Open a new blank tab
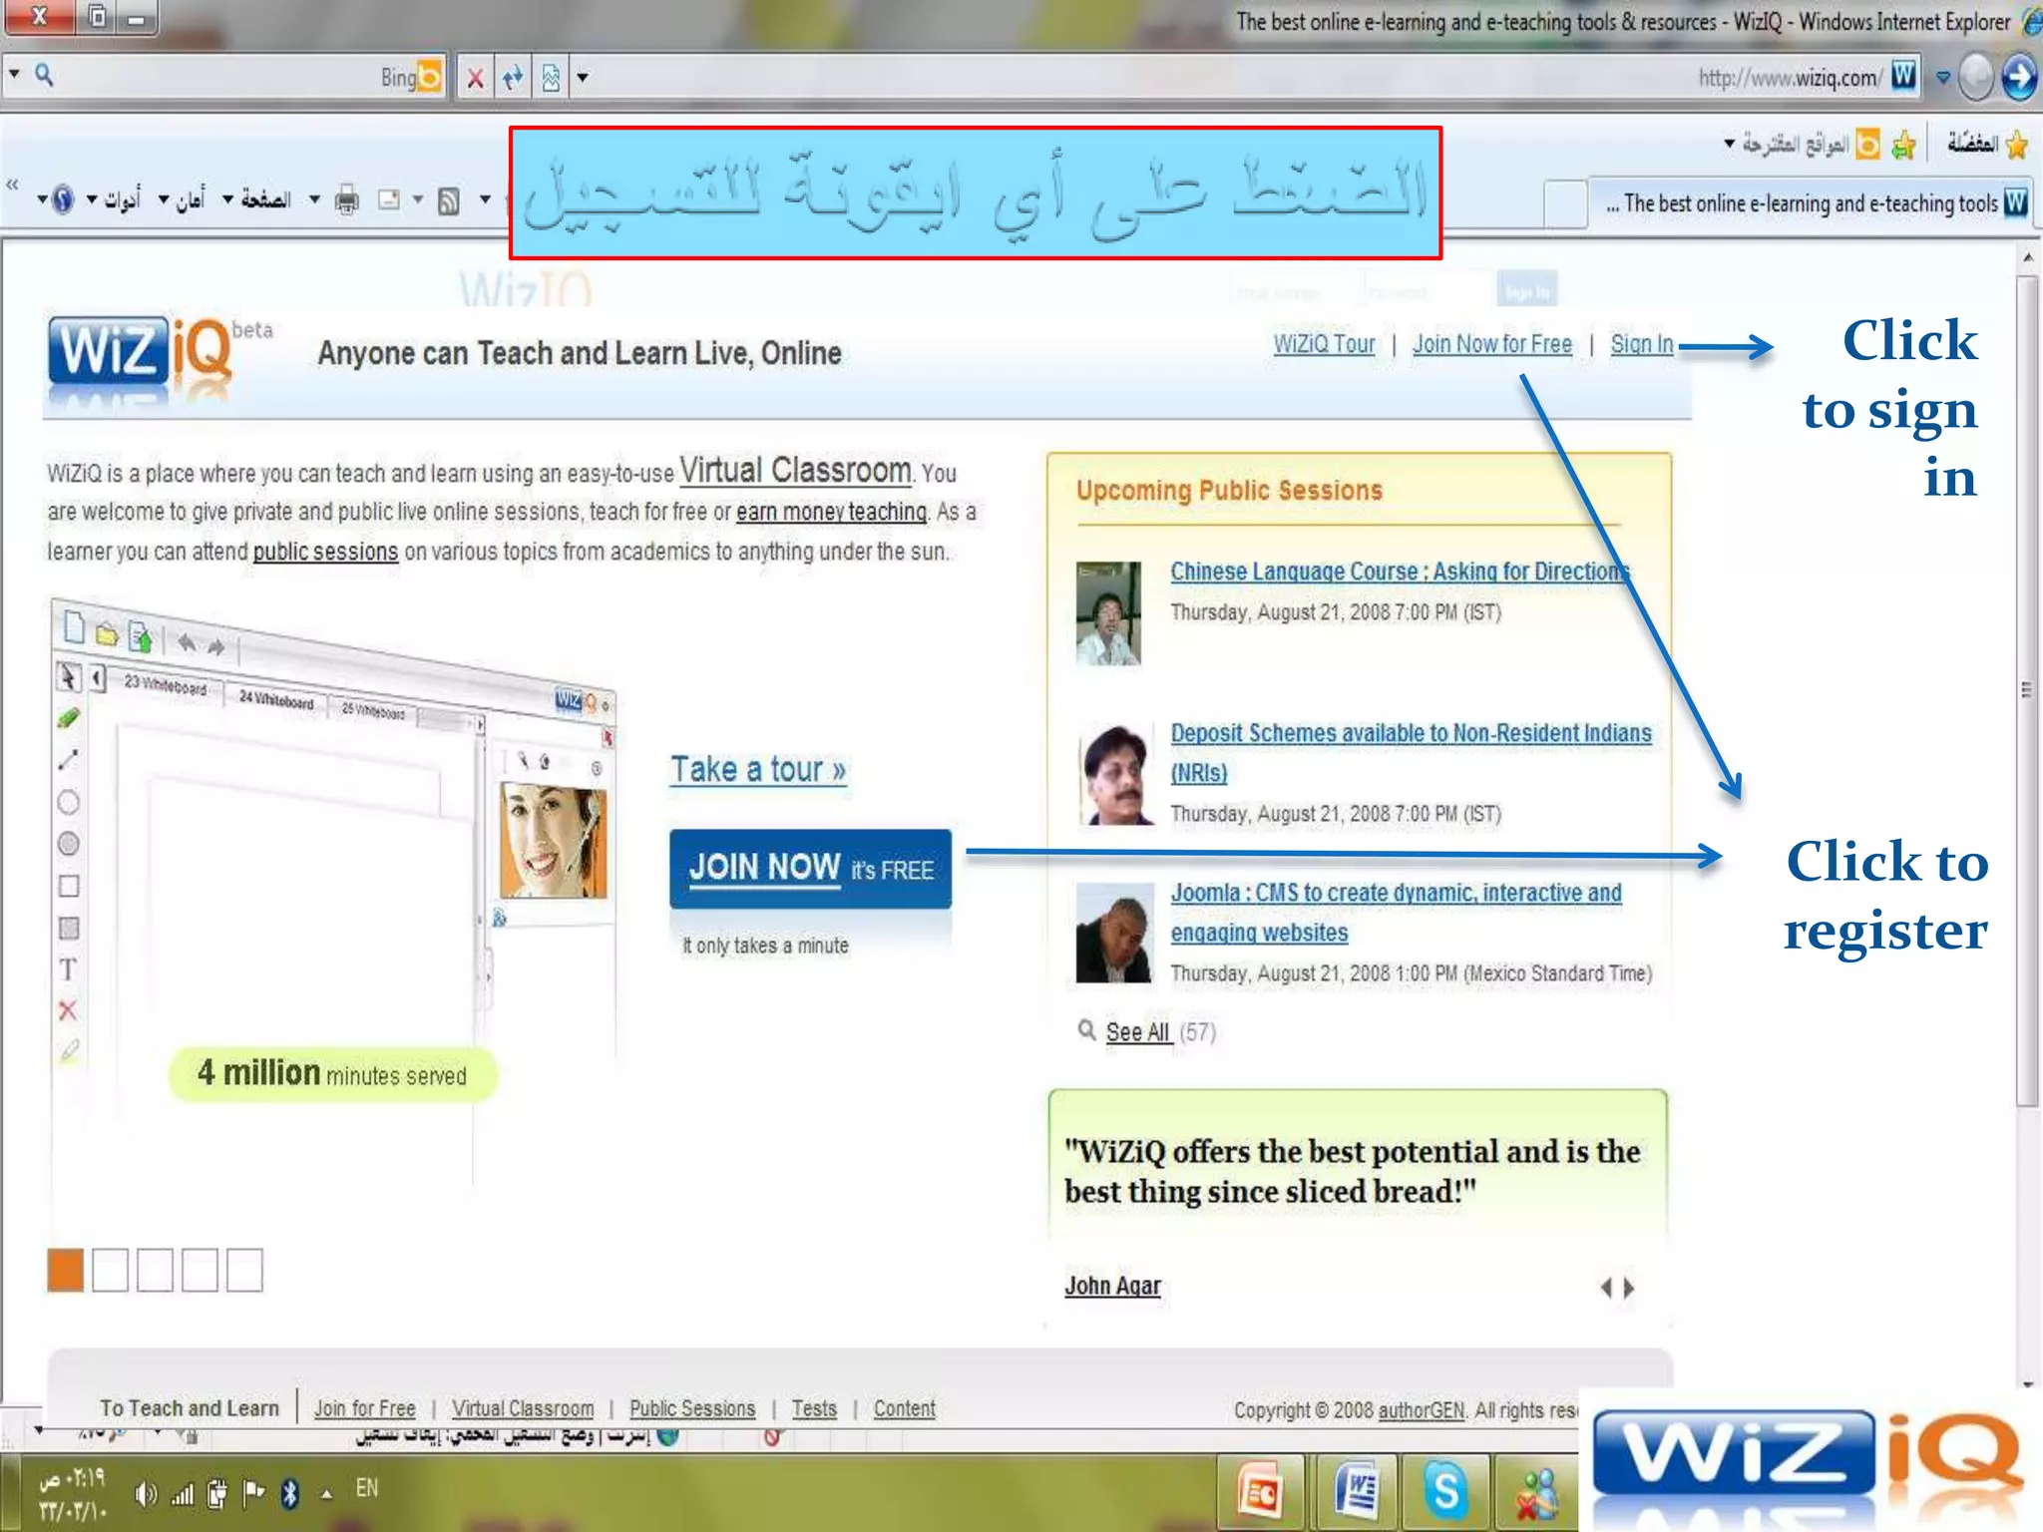The image size is (2043, 1532). click(1565, 203)
